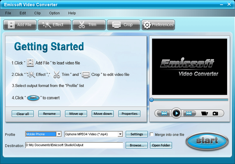Open Preferences with the gear icon

coord(158,25)
